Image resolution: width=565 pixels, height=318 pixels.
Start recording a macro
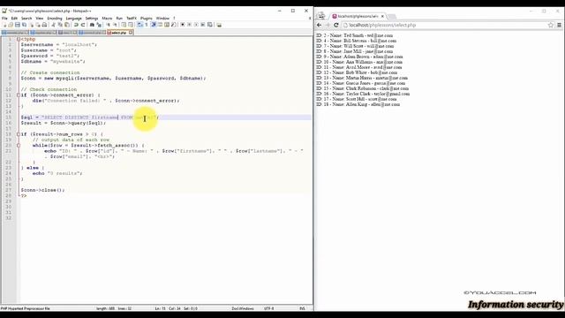(183, 25)
